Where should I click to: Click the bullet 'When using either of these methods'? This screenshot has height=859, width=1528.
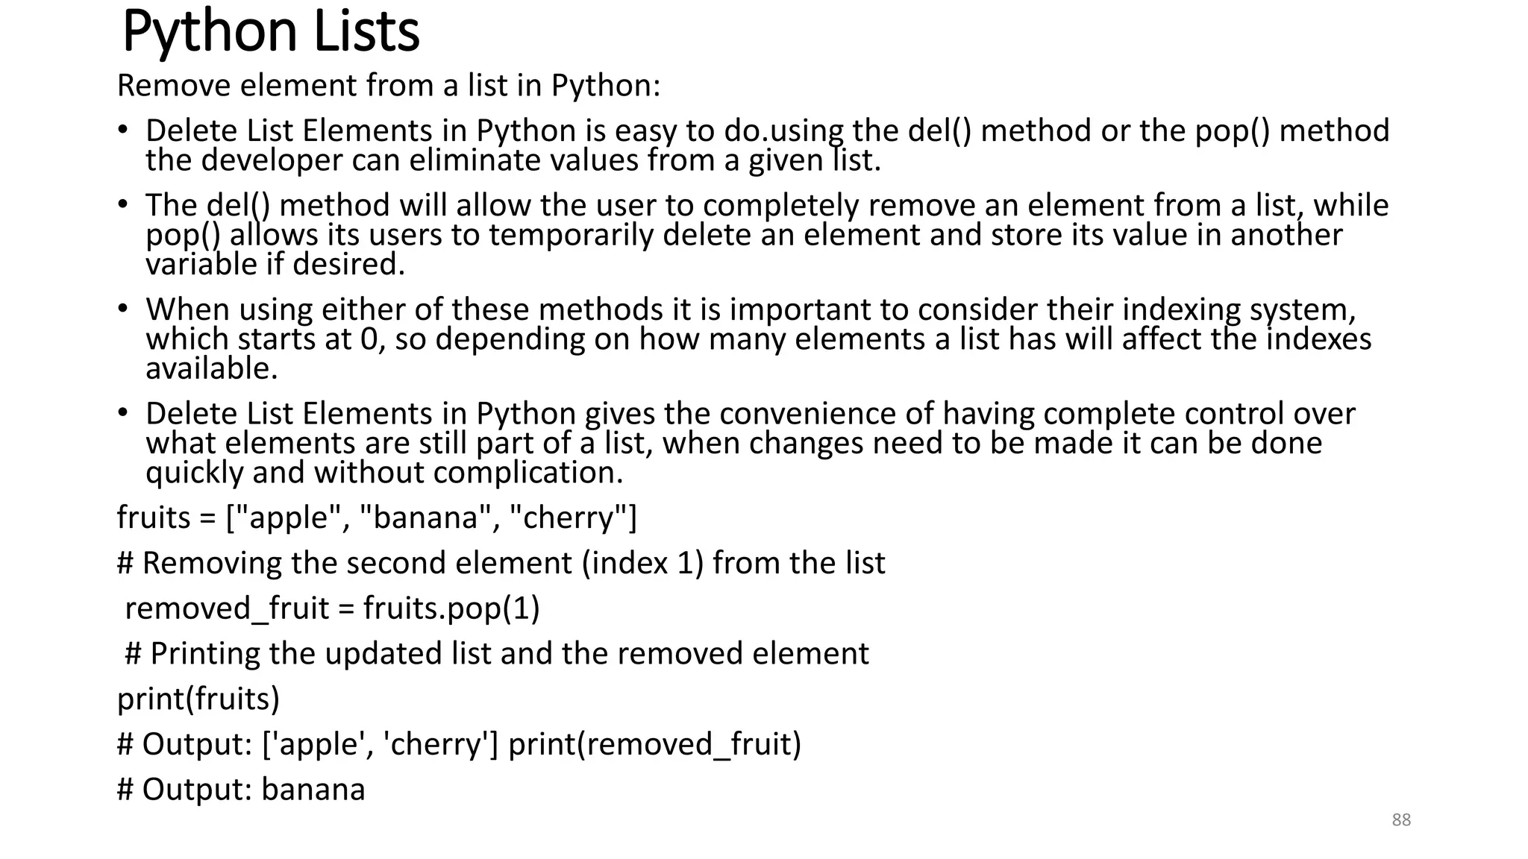(x=751, y=309)
